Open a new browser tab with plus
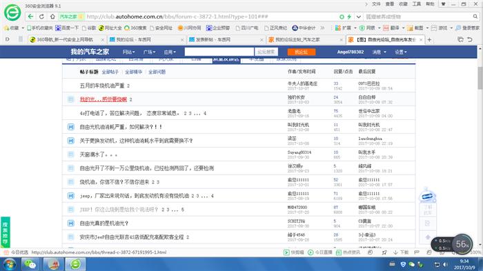Viewport: 483px width, 271px height. coord(429,40)
